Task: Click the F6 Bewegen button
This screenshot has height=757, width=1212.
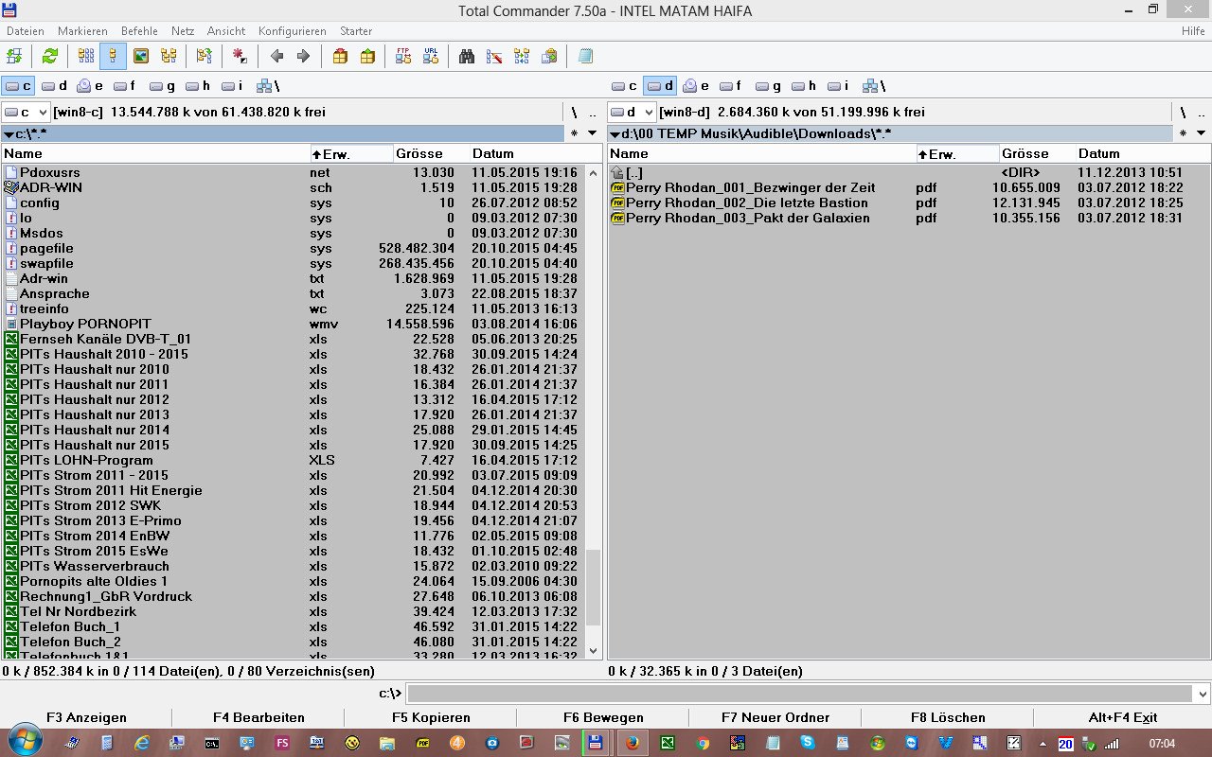Action: click(603, 717)
